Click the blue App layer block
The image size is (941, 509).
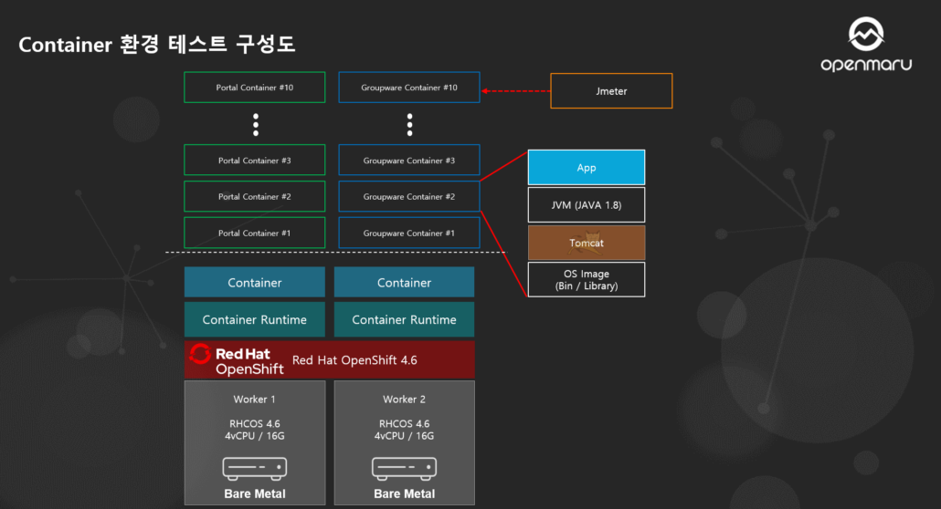point(587,168)
